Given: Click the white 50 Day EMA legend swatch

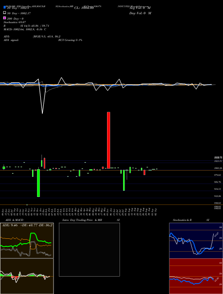Looking at the screenshot, I should [x=4, y=13].
